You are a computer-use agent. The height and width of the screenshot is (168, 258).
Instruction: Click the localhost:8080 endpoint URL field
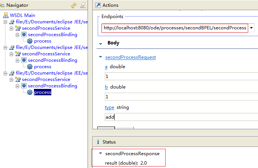(x=175, y=28)
